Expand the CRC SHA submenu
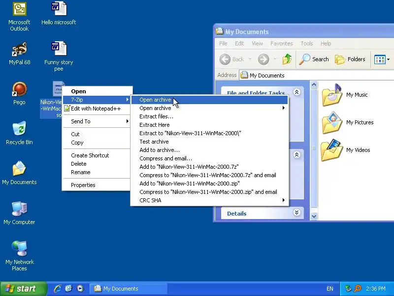This screenshot has width=394, height=296. pos(284,200)
